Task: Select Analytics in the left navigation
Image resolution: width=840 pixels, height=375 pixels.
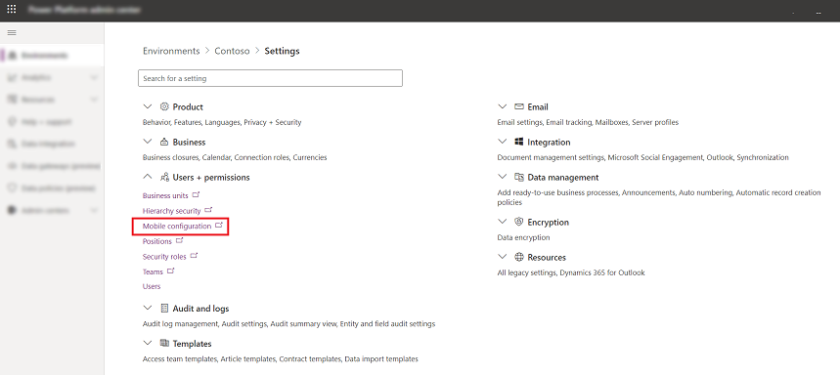Action: tap(52, 77)
